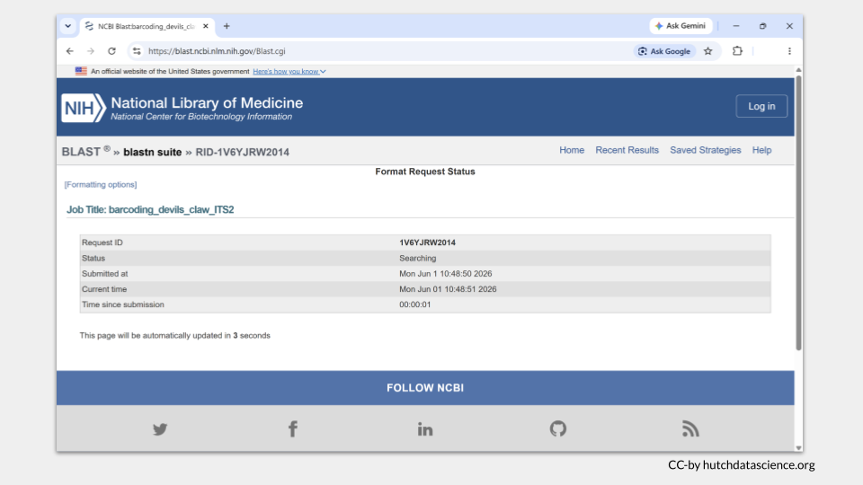Open the LinkedIn icon under Follow NCBI
This screenshot has width=863, height=485.
click(425, 429)
